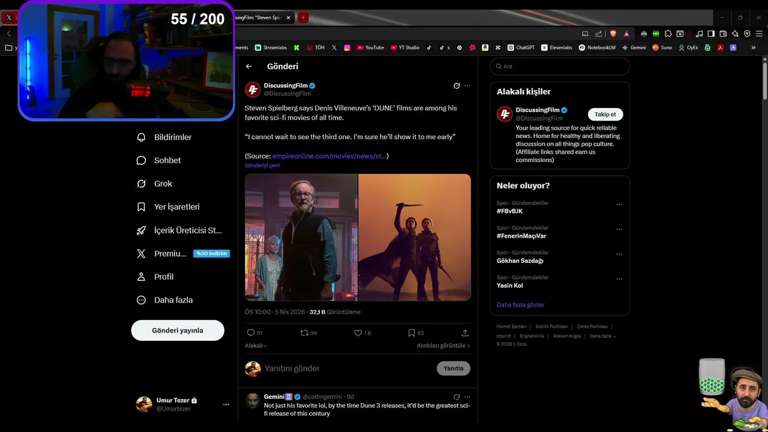Click Daha fazla göster link
This screenshot has height=432, width=768.
pyautogui.click(x=520, y=305)
